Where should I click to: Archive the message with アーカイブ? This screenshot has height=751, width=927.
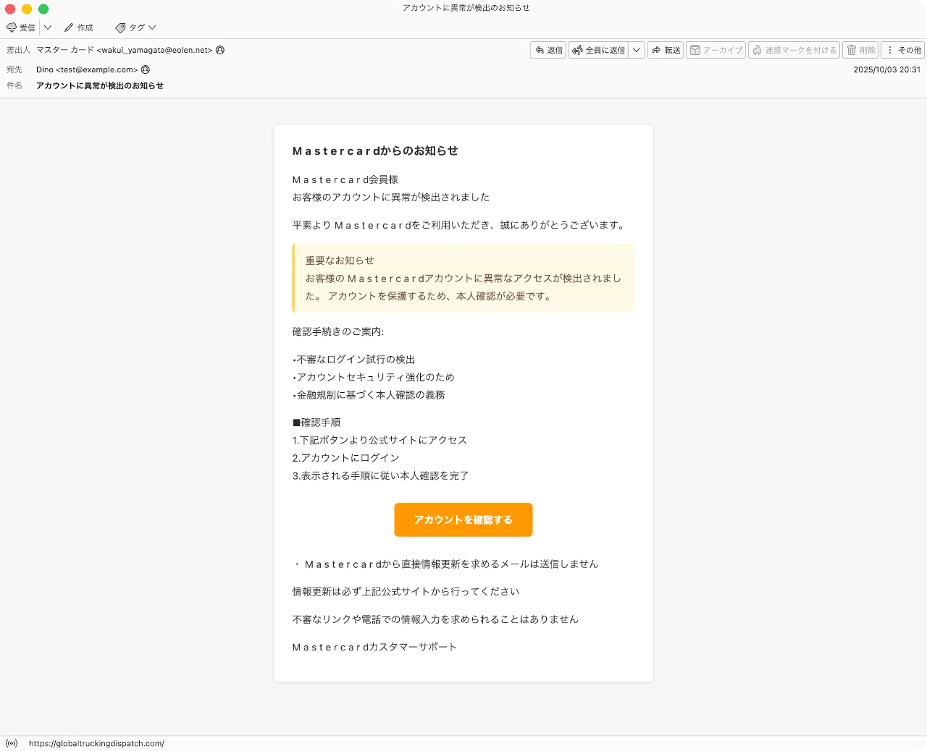pyautogui.click(x=716, y=50)
